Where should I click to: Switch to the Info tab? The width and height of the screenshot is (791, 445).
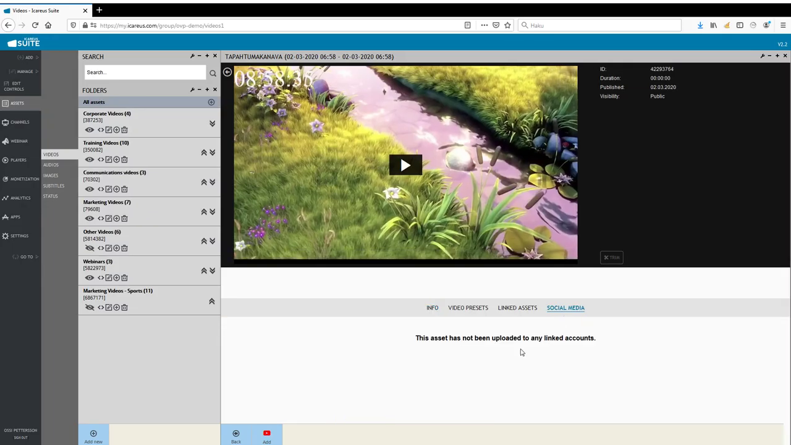pos(433,308)
